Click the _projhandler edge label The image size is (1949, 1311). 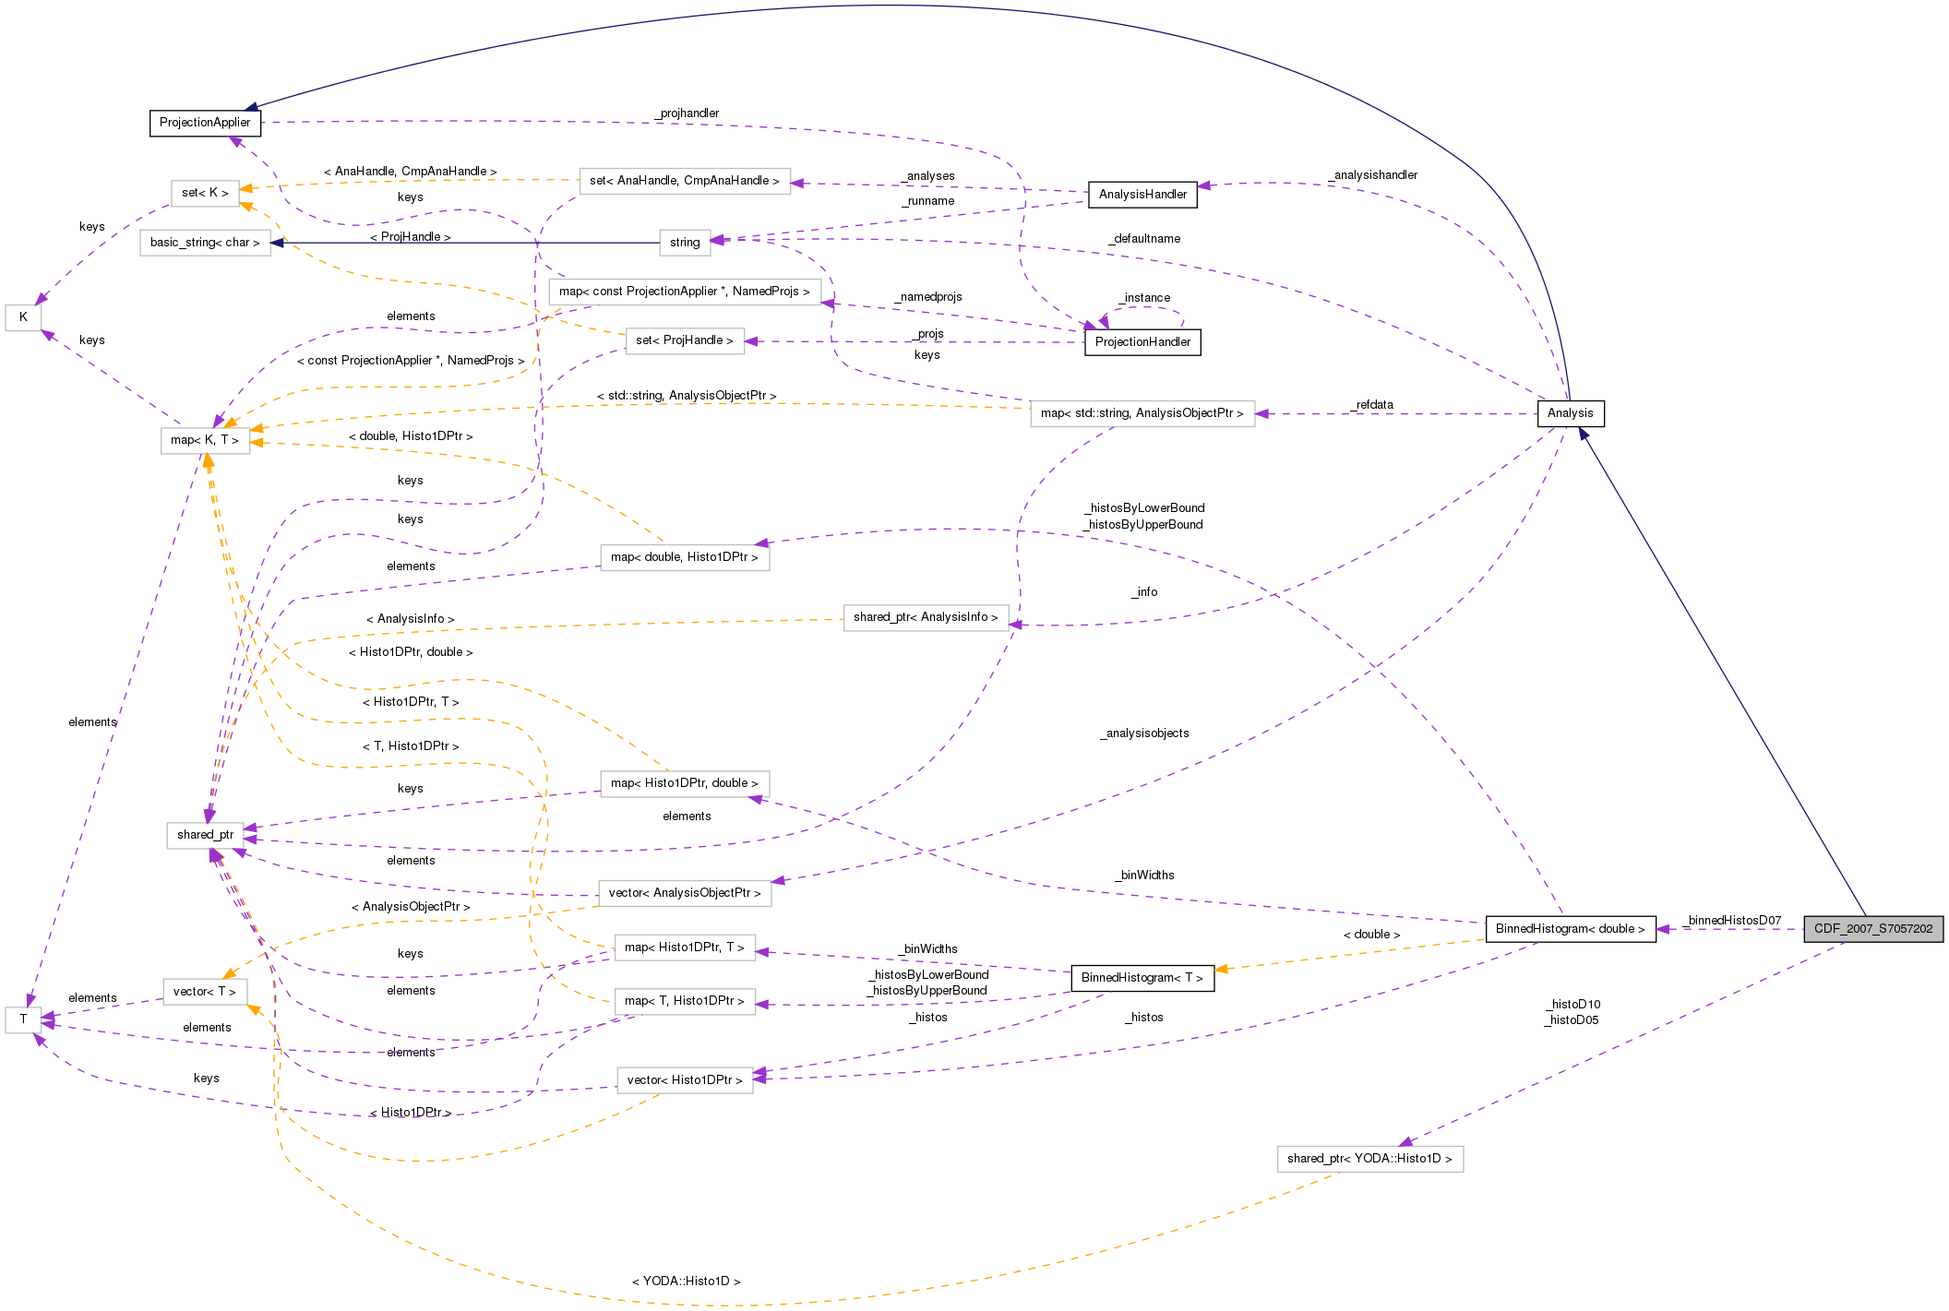pyautogui.click(x=688, y=113)
